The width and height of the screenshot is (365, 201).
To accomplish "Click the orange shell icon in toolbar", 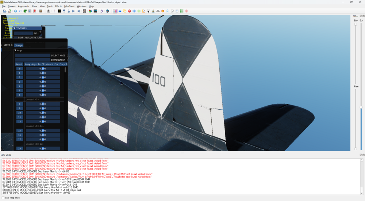I will pos(163,11).
